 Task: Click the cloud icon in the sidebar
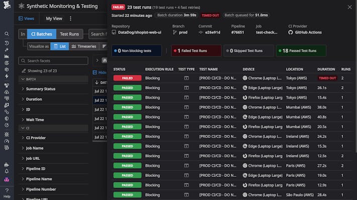coord(7,92)
